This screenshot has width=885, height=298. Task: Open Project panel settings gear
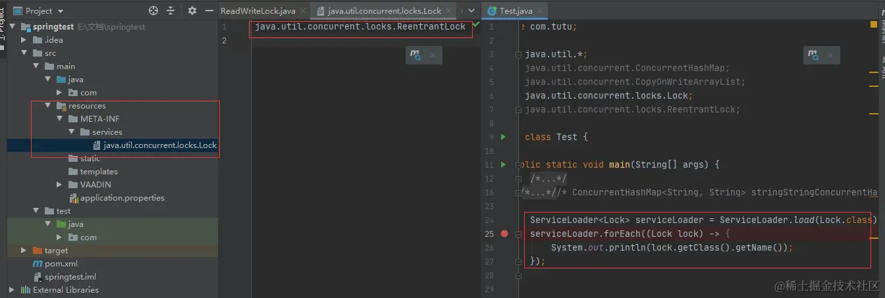pyautogui.click(x=192, y=11)
